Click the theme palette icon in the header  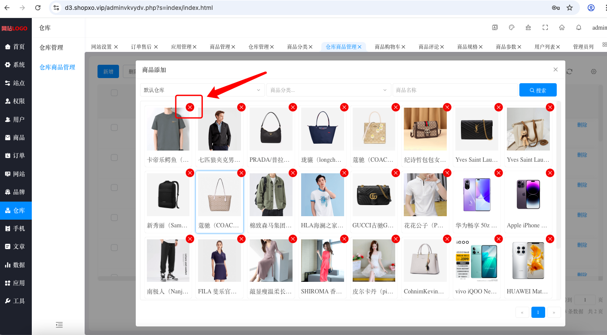pos(512,27)
